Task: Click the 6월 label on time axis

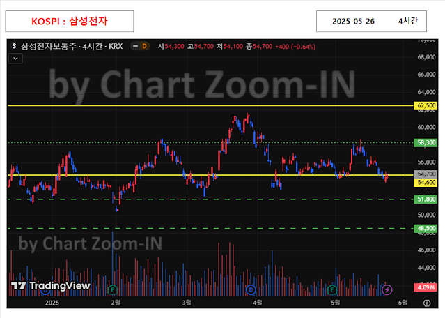Action: pos(403,303)
